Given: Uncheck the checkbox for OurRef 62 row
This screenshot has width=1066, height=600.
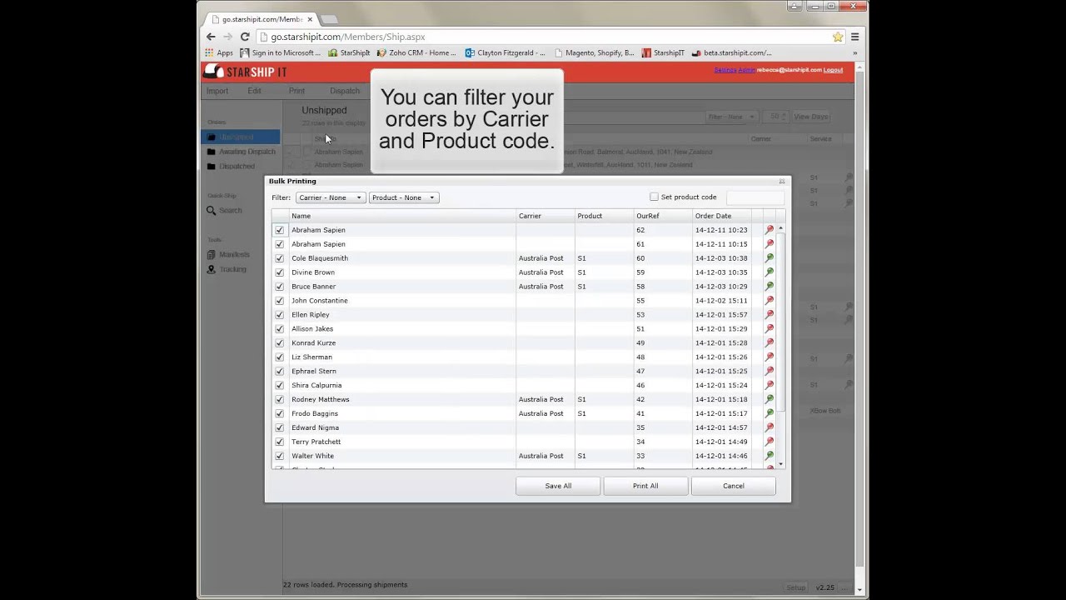Looking at the screenshot, I should [x=280, y=230].
